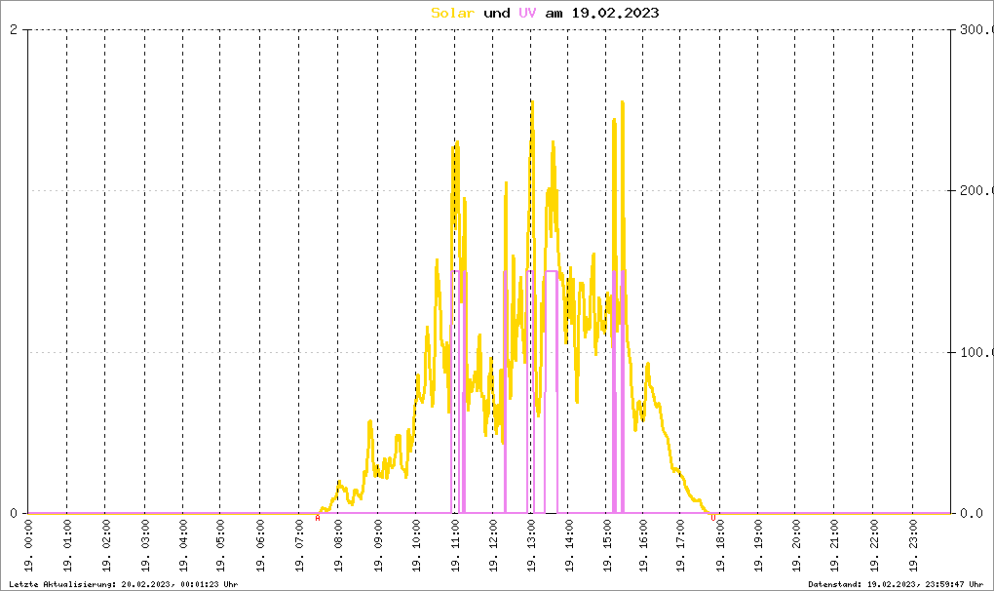Click the '19. 05:00' time axis label
This screenshot has width=994, height=591.
[220, 545]
